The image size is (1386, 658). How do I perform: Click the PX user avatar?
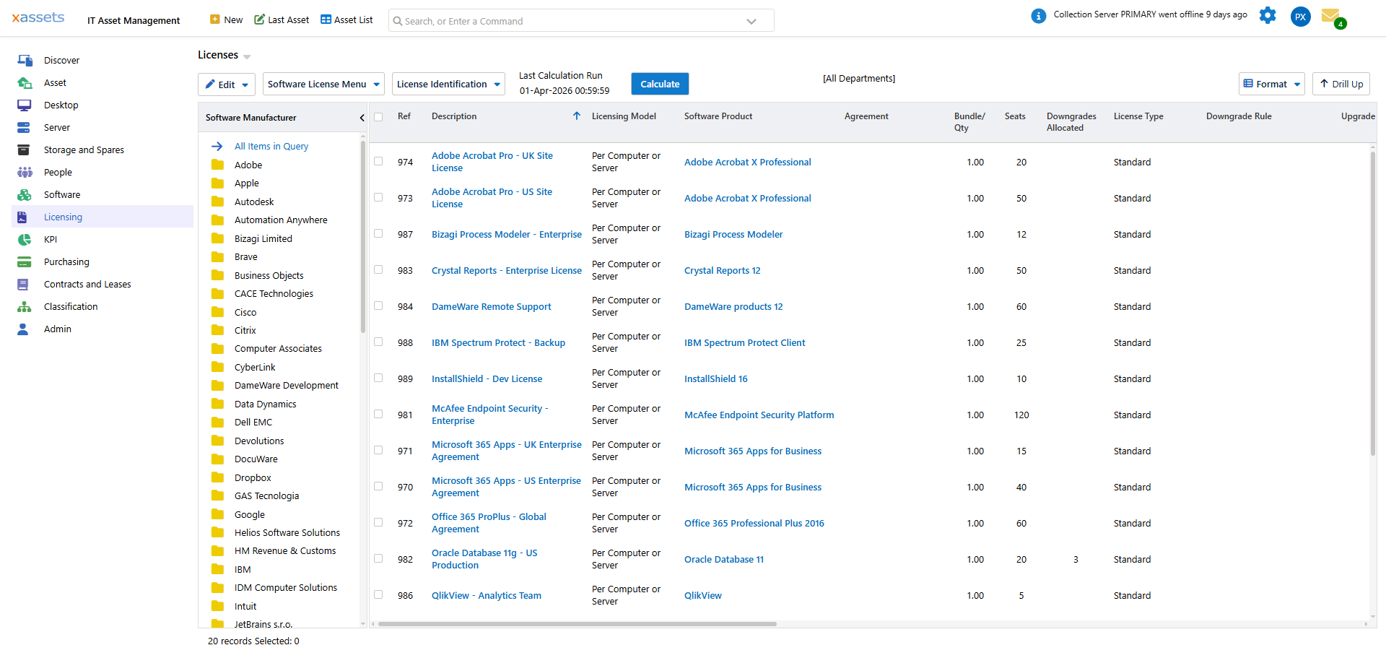[1300, 17]
